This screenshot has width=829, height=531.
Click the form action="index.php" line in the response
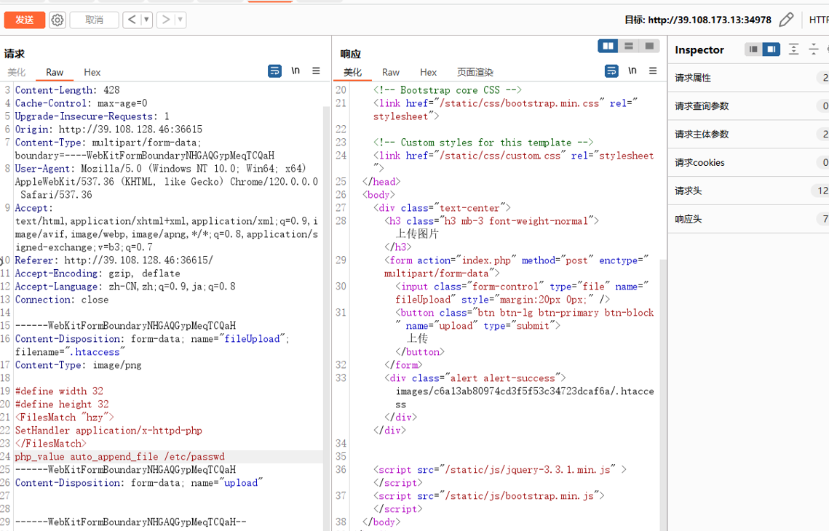click(x=516, y=267)
